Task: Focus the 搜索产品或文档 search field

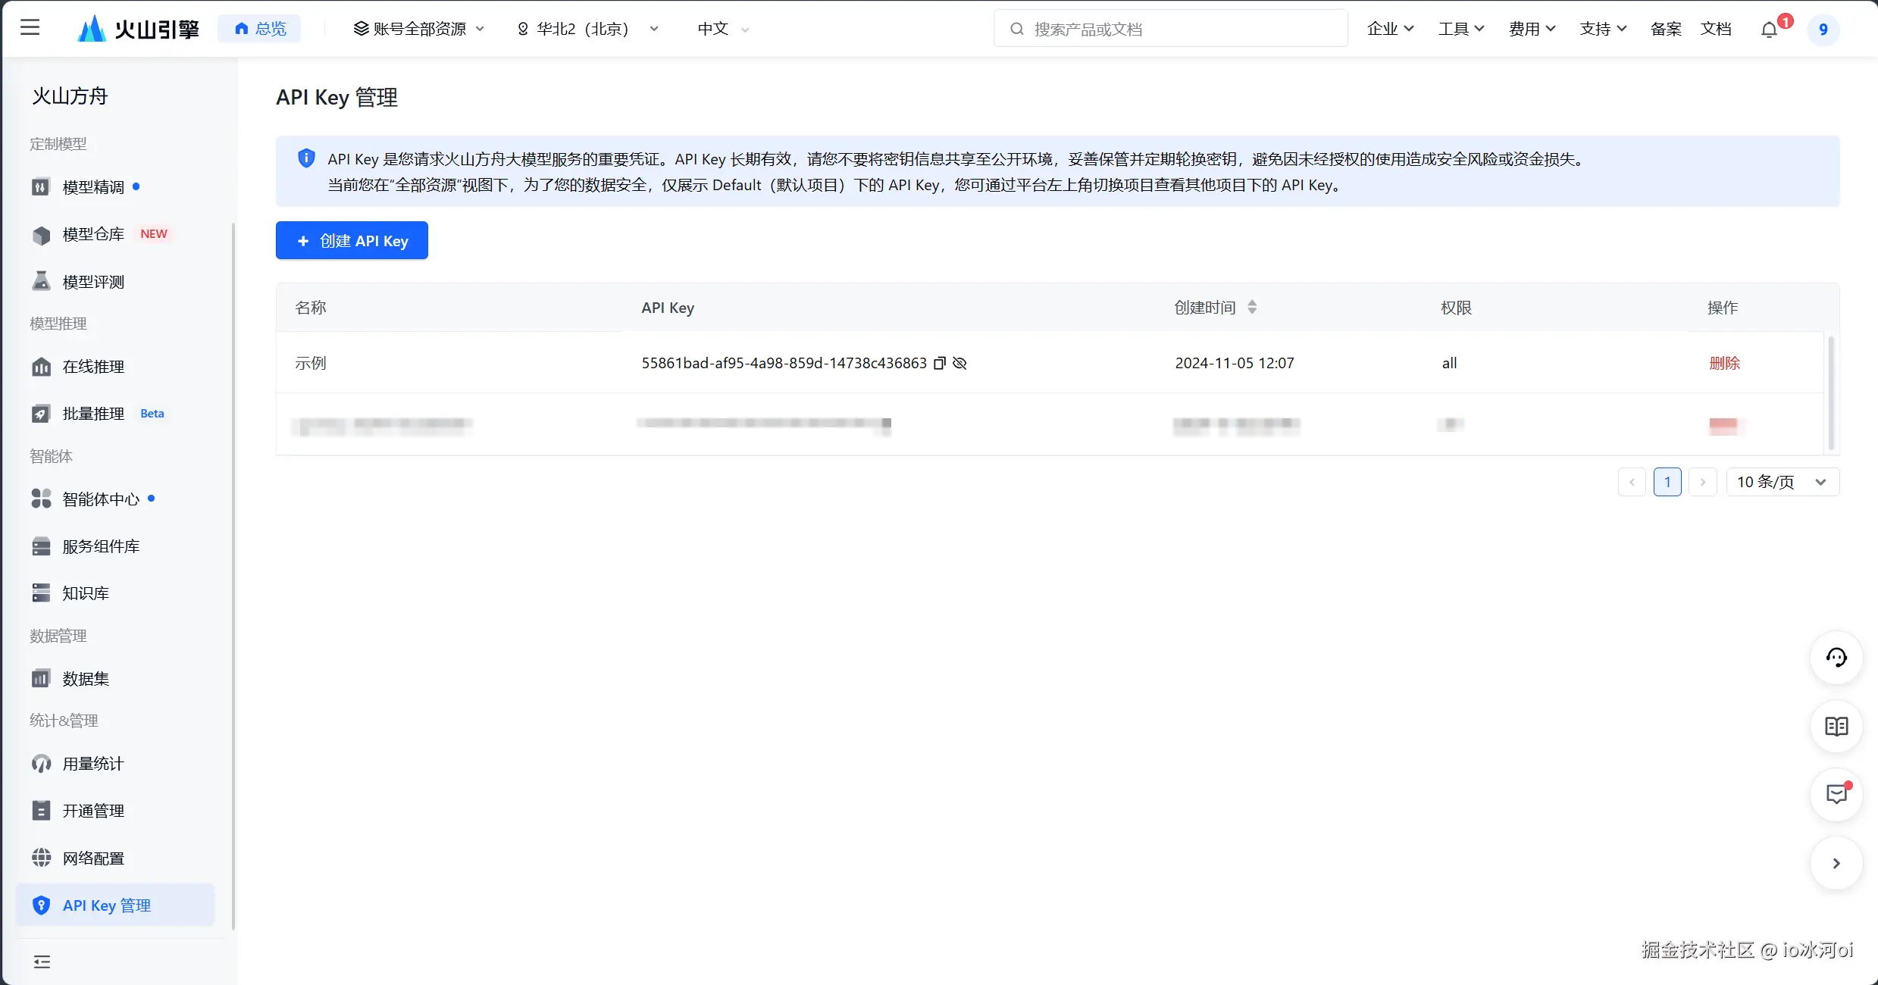Action: click(x=1171, y=29)
